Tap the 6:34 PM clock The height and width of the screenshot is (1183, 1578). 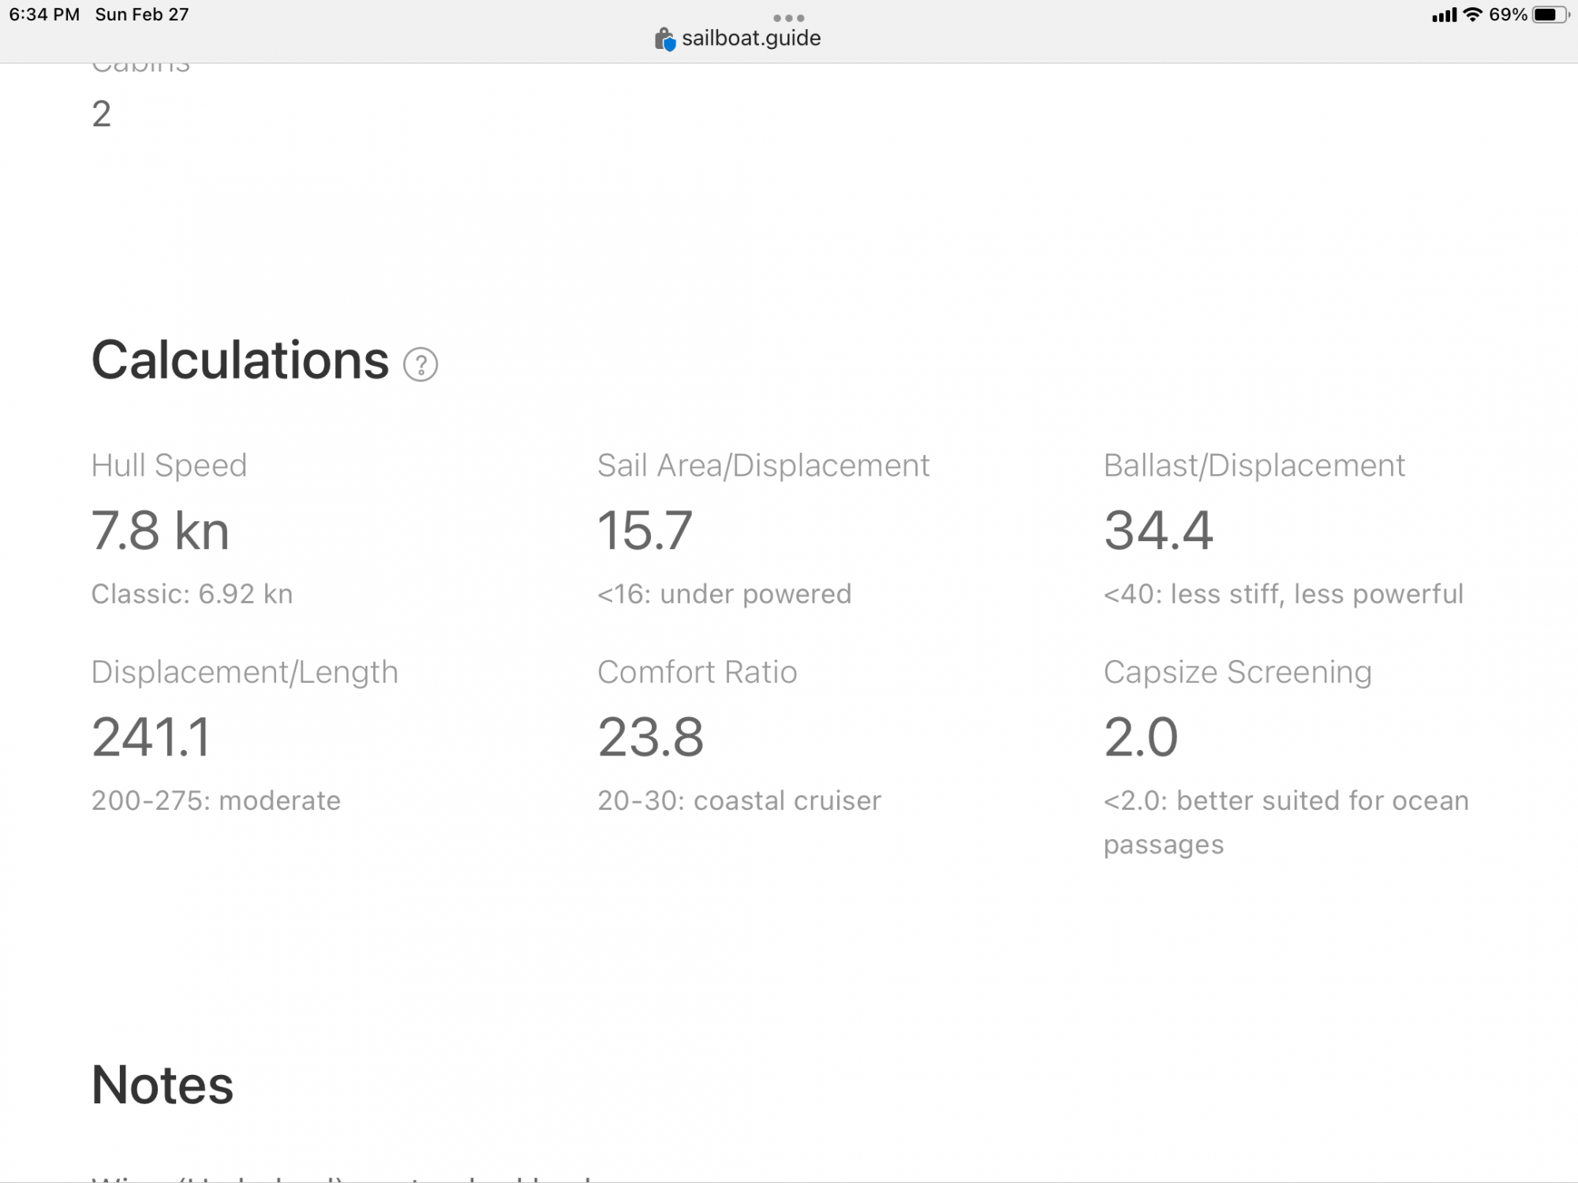pos(44,15)
